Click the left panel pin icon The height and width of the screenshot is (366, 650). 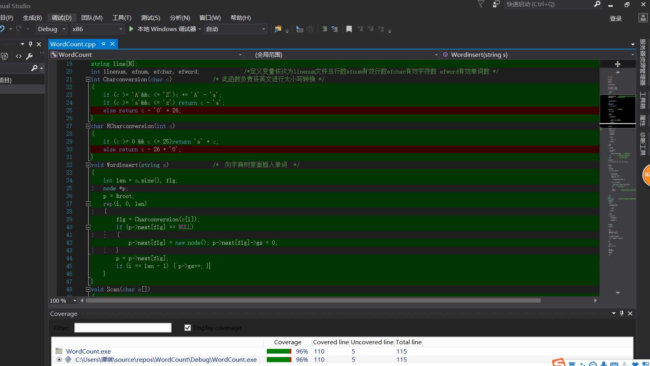coord(30,44)
